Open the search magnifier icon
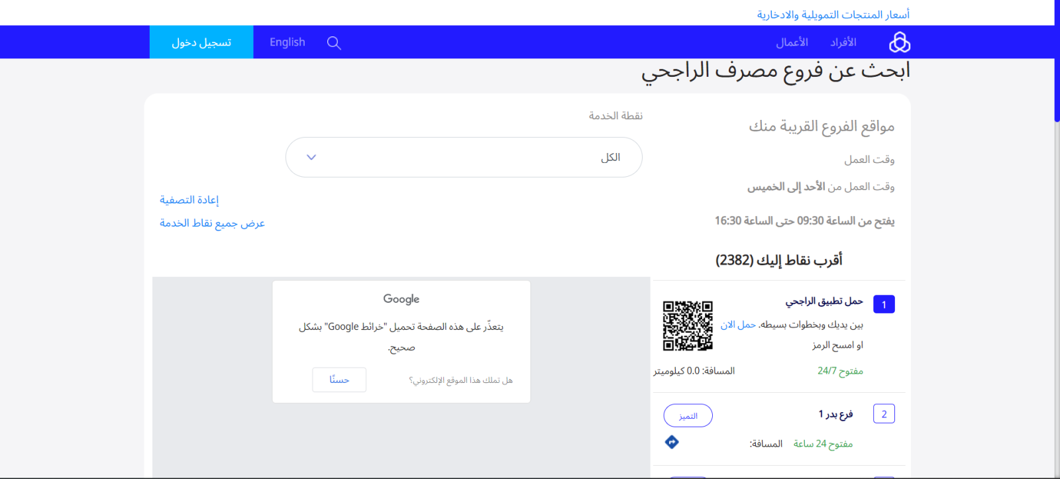Screen dimensions: 1060x479 point(334,43)
